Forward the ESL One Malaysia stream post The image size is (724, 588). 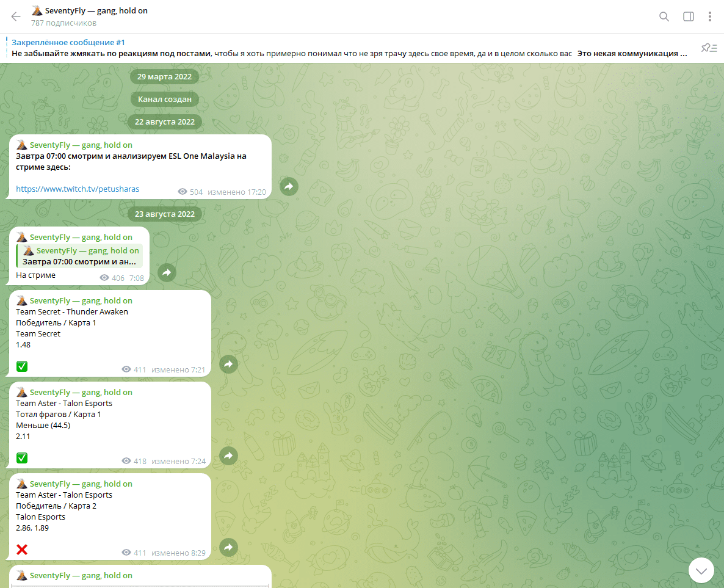coord(289,186)
